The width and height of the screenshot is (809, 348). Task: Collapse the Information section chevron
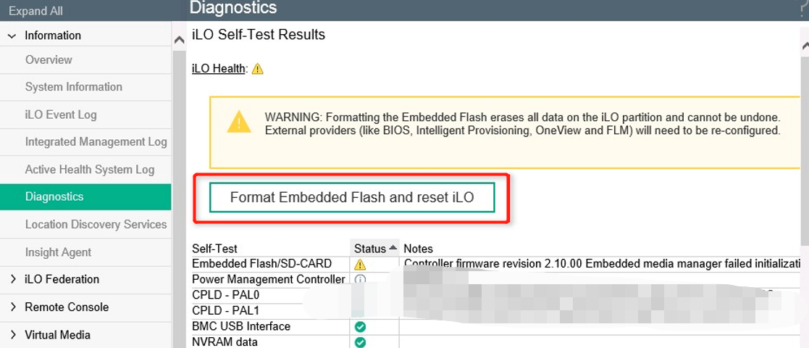click(12, 36)
